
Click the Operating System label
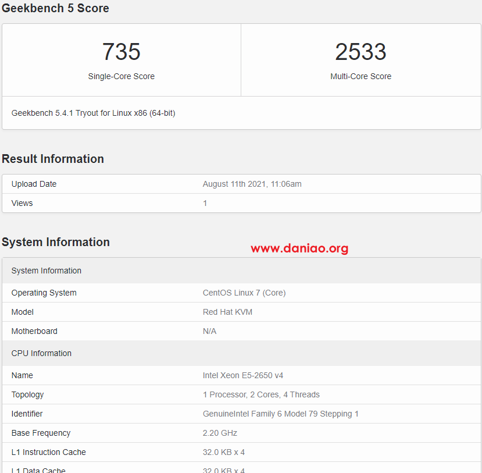(x=44, y=293)
